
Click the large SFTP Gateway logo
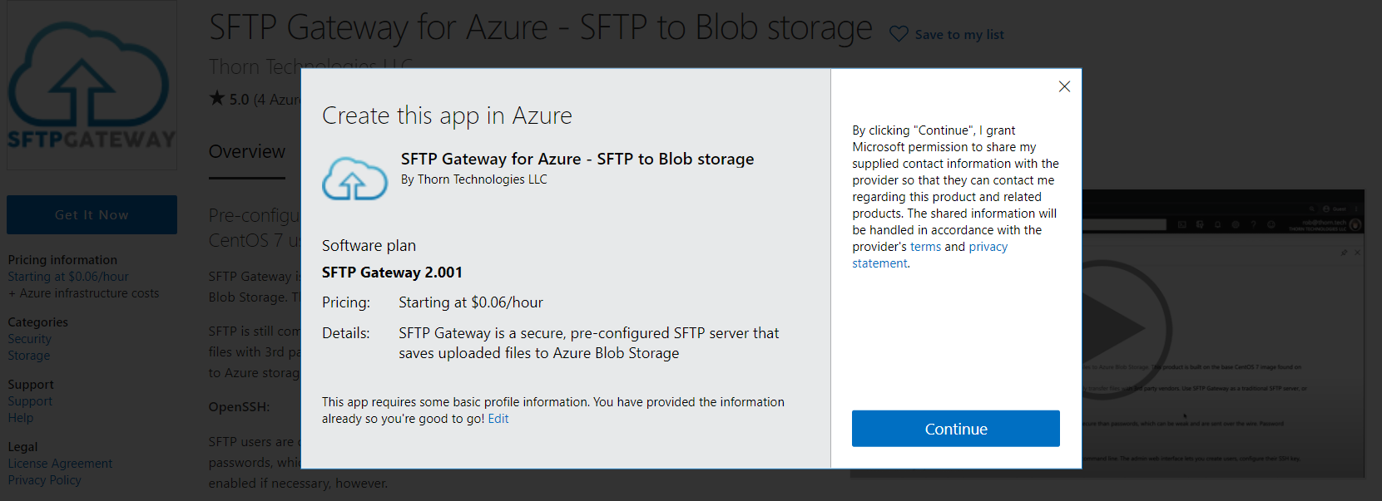92,86
